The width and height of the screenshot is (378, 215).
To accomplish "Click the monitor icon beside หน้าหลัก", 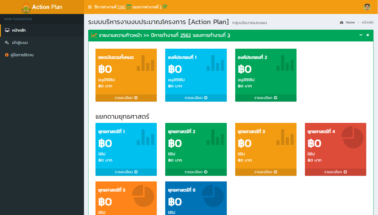I will [7, 30].
